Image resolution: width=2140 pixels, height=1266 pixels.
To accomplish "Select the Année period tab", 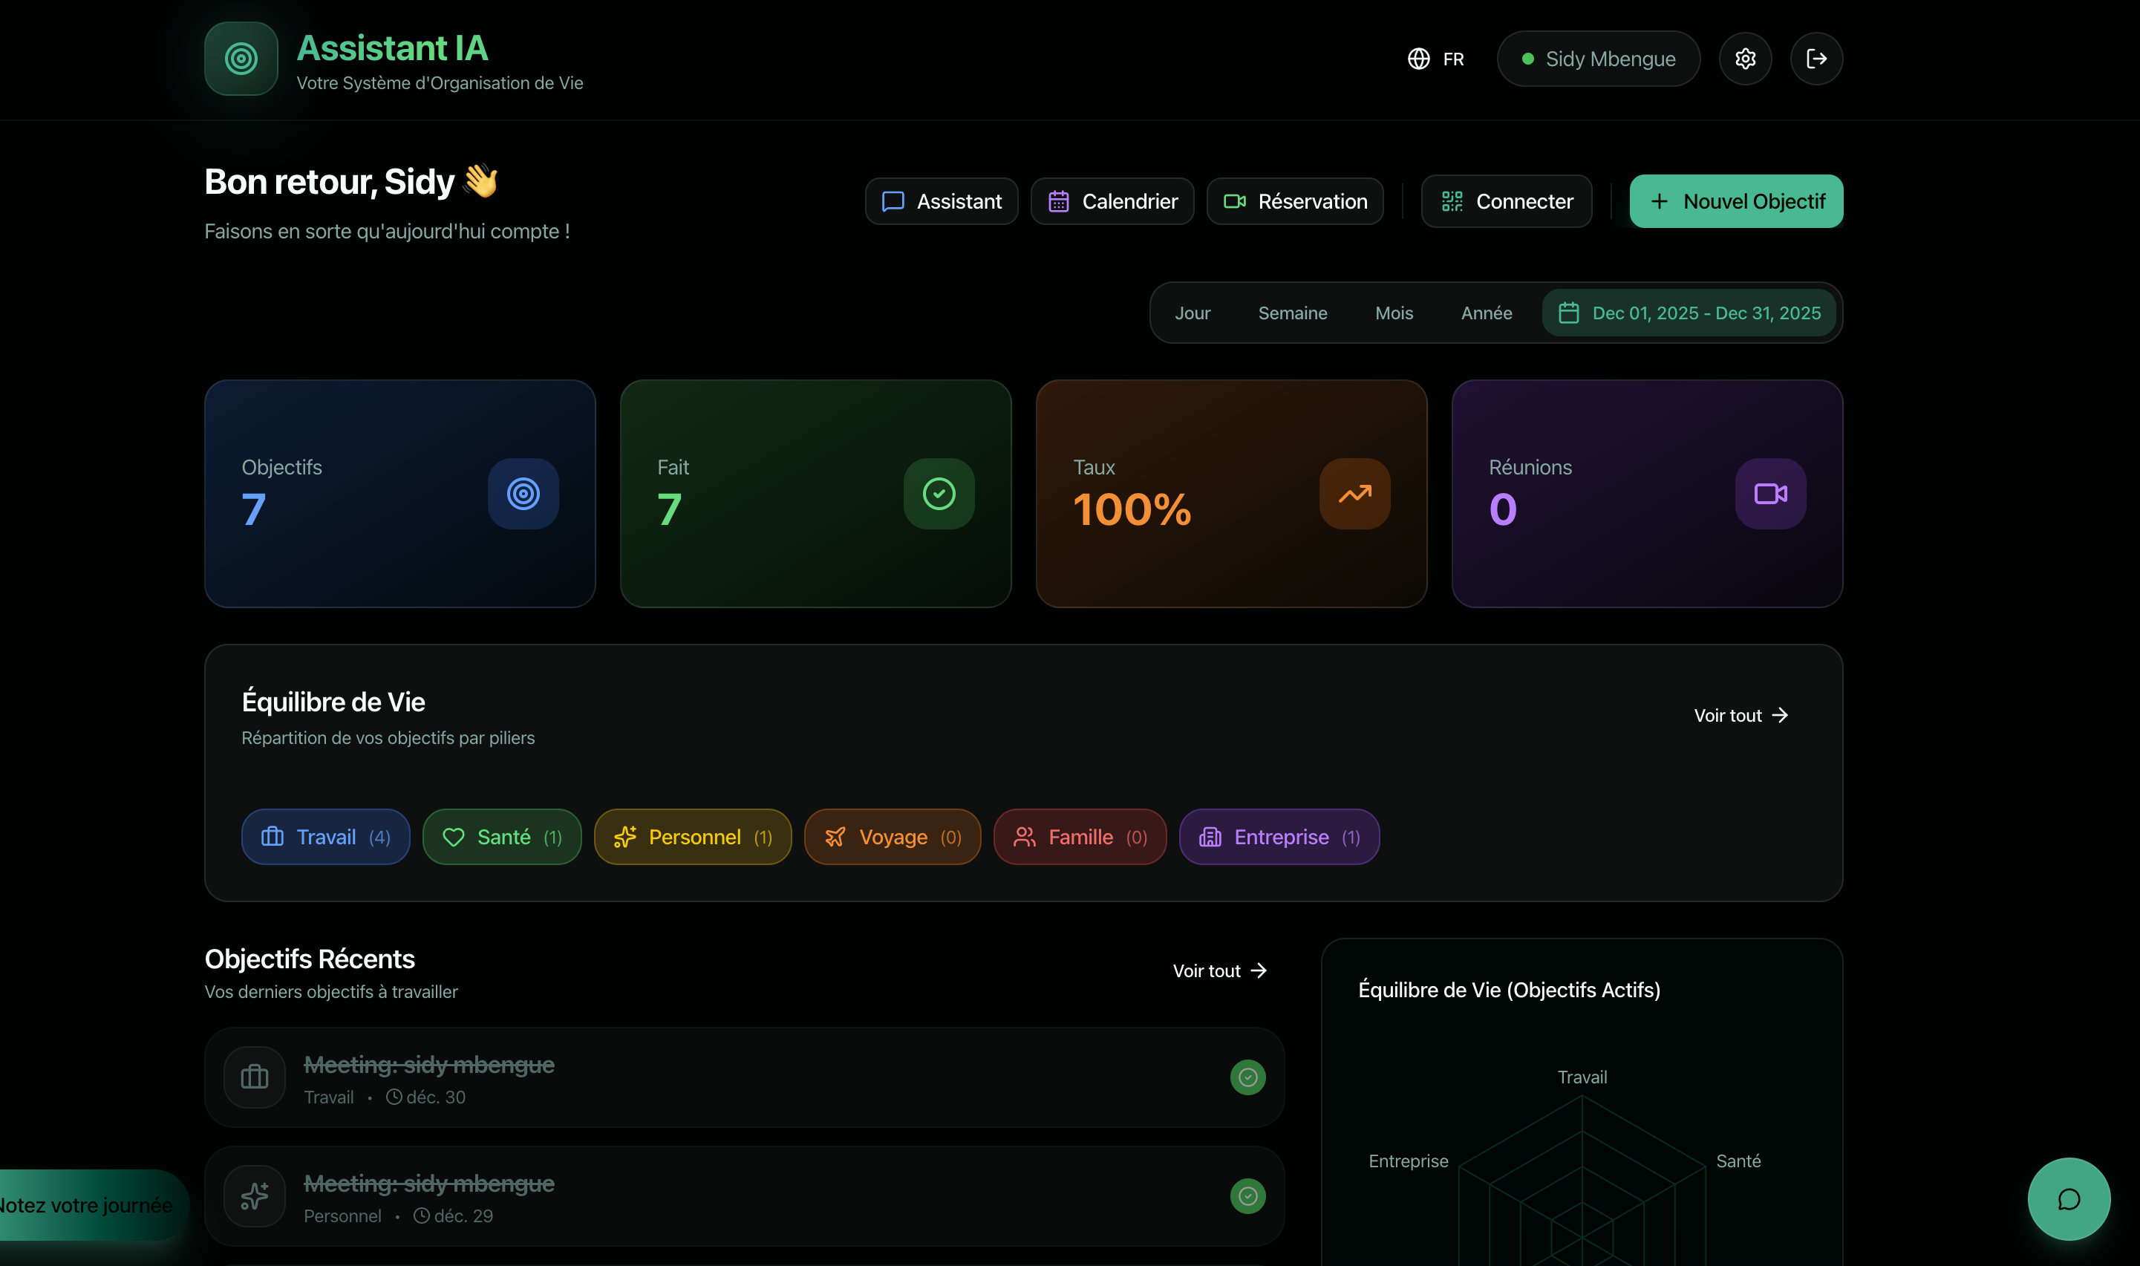I will pos(1486,313).
